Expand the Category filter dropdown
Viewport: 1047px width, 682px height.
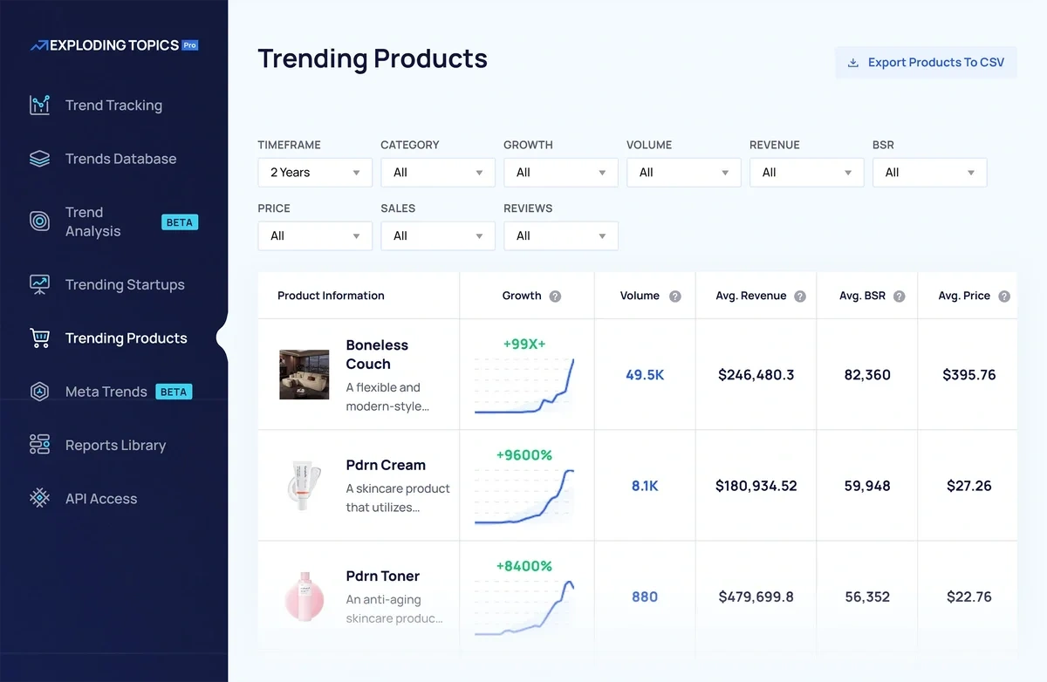[x=437, y=173]
